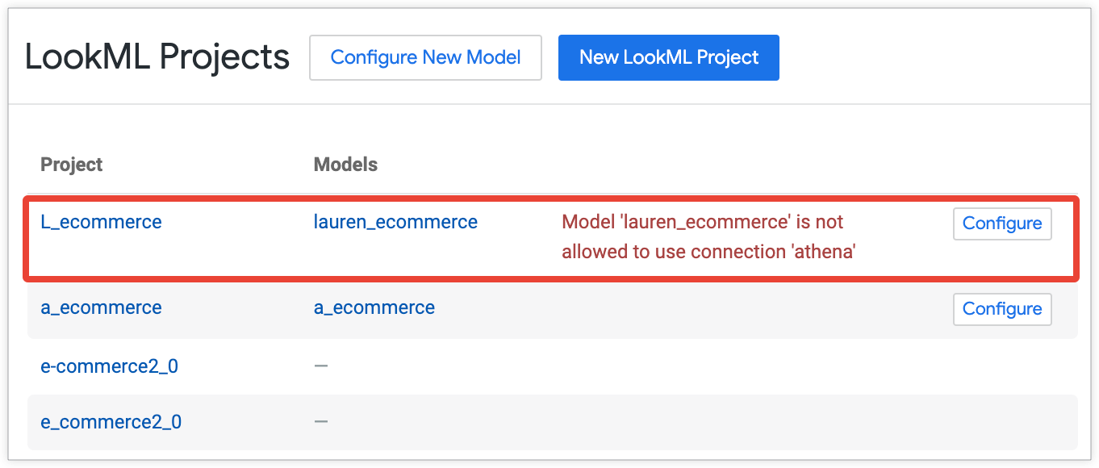The image size is (1099, 468).
Task: Open the L_ecommerce project
Action: click(101, 222)
